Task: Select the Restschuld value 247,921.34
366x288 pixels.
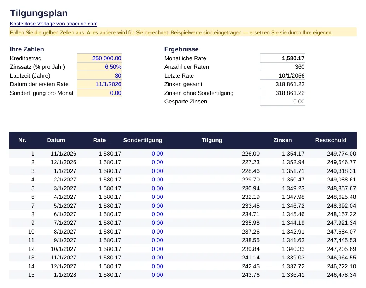Action: (x=342, y=223)
